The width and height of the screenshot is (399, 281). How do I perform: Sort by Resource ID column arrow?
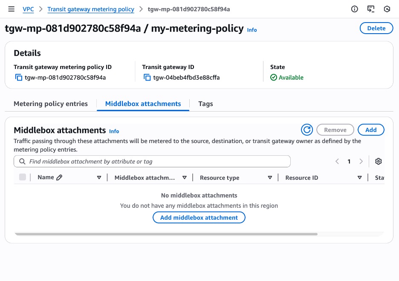coord(360,178)
